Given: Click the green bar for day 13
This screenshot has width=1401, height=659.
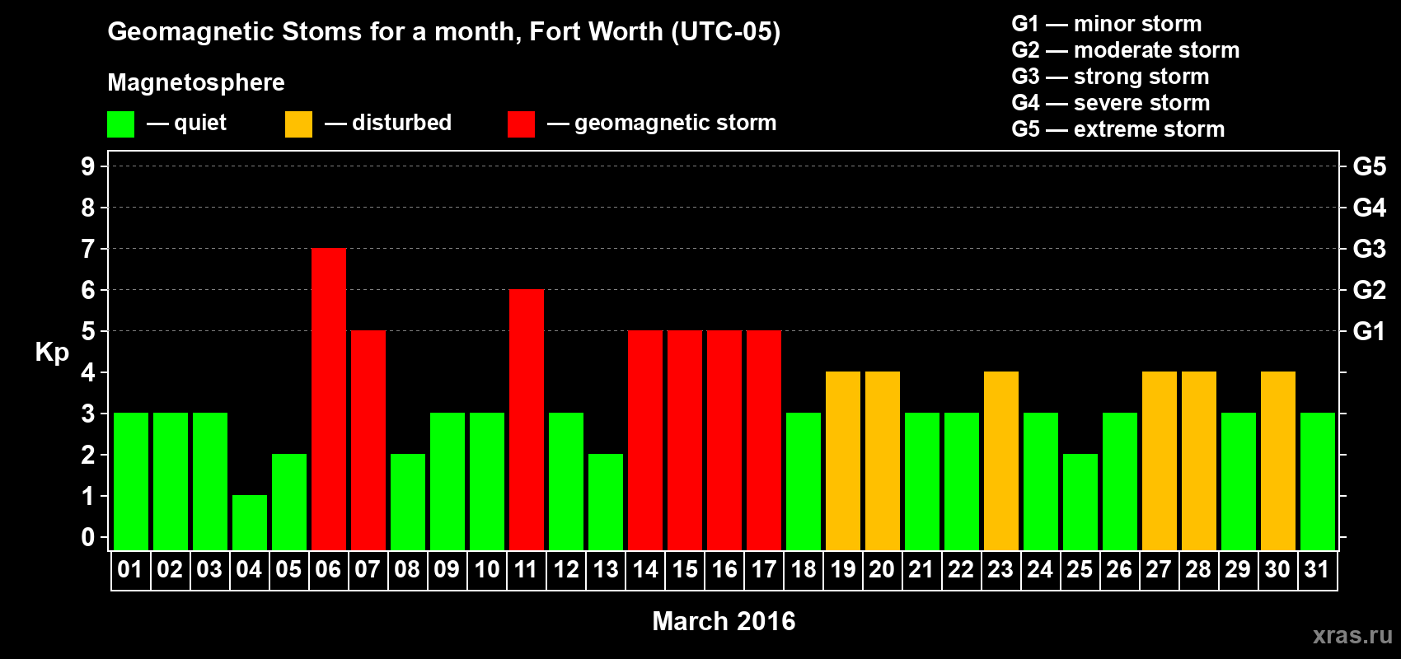Looking at the screenshot, I should pos(606,502).
